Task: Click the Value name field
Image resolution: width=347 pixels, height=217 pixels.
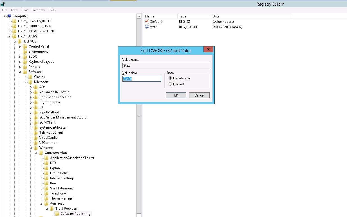Action: pyautogui.click(x=166, y=66)
